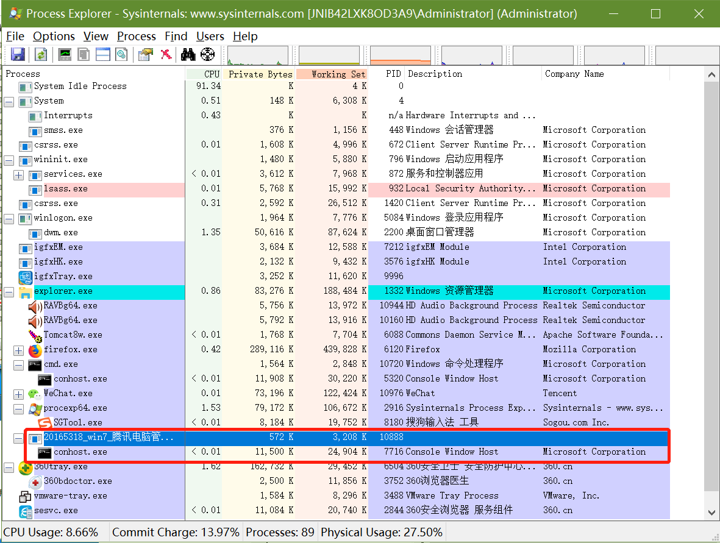Click the 360bdoctor.exe red cross icon
The image size is (720, 543).
[x=35, y=483]
